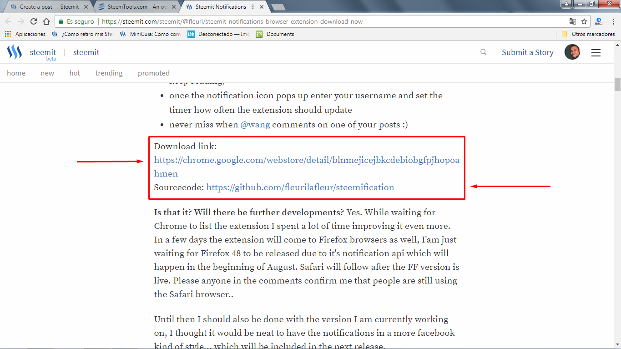Open the Steemit search icon
Image resolution: width=621 pixels, height=349 pixels.
coord(484,52)
